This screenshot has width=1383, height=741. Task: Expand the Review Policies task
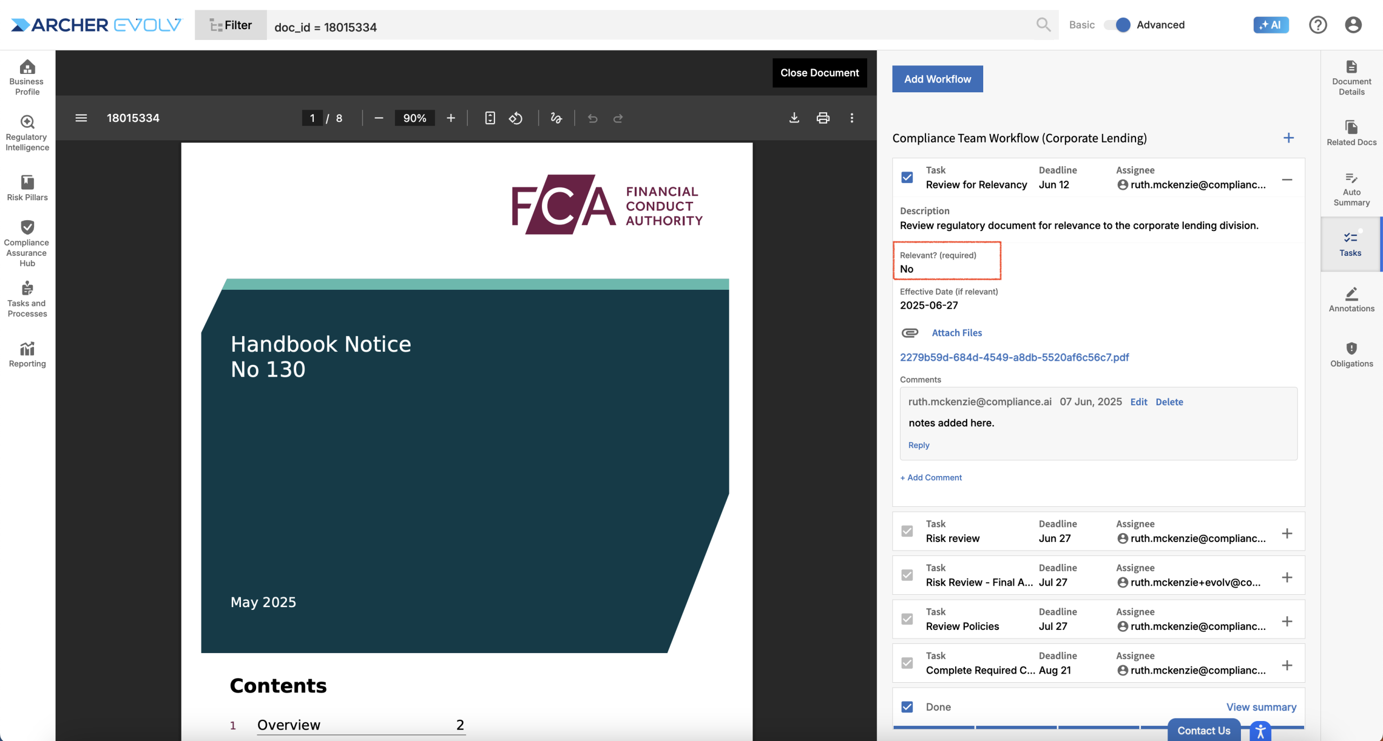point(1287,621)
